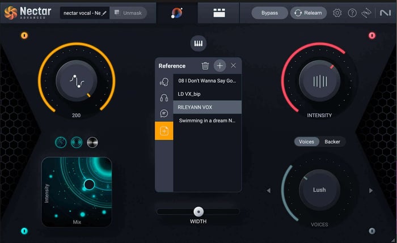Viewport: 397px width, 243px height.
Task: Click the vertical bars icon in Intensity knob
Action: [x=320, y=82]
